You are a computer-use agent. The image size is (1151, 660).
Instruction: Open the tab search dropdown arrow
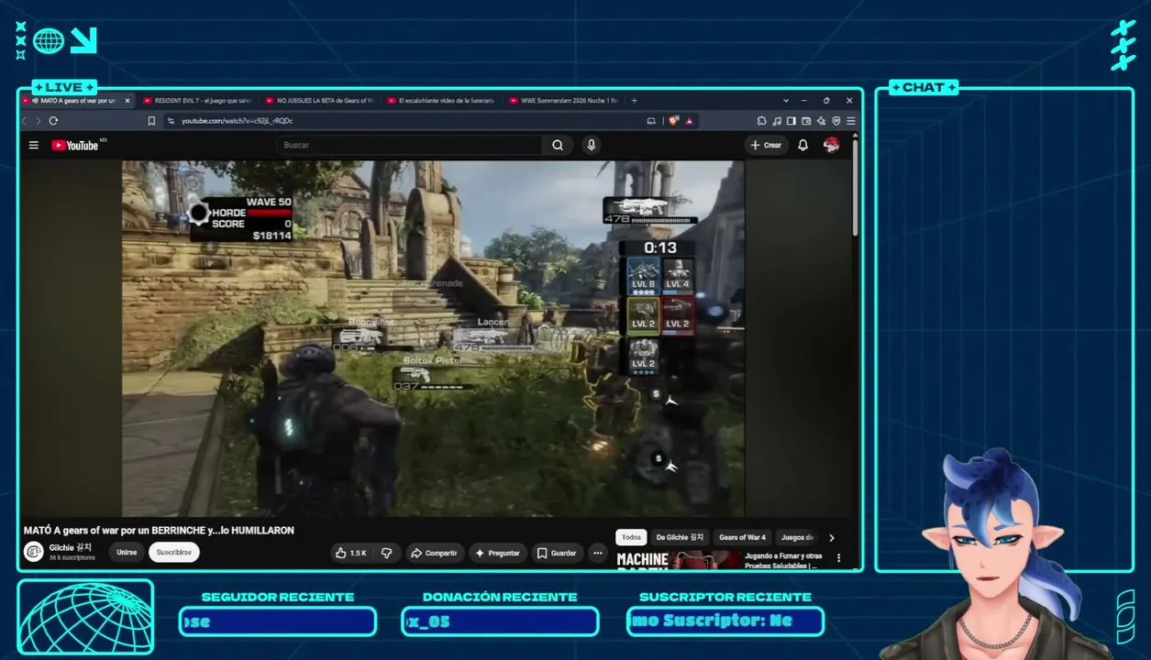tap(786, 101)
